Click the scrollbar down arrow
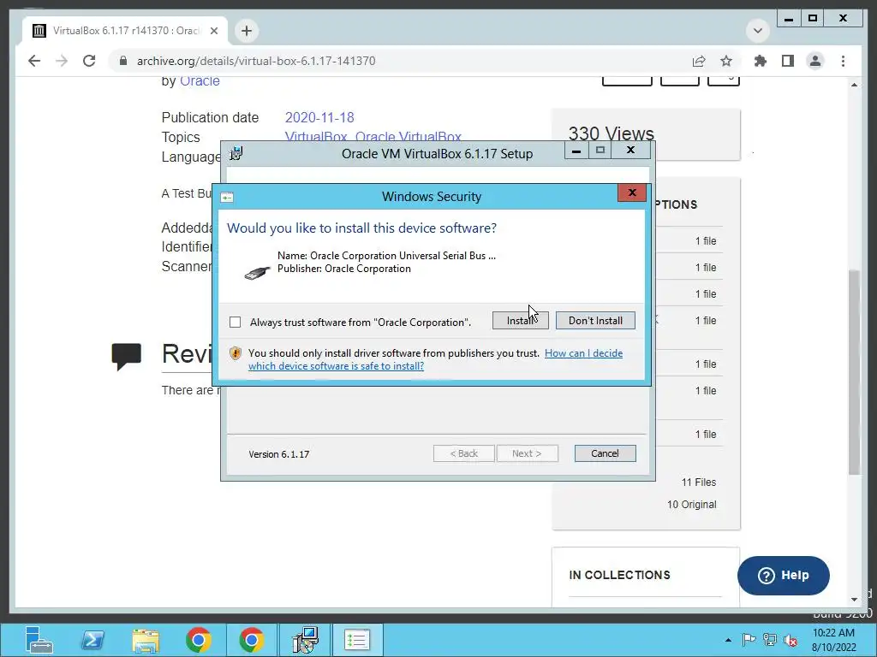877x657 pixels. point(854,600)
